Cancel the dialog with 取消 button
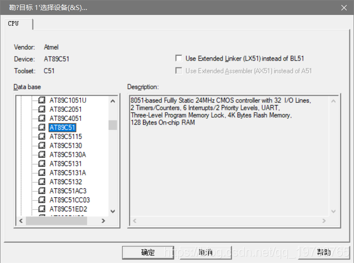 point(206,252)
